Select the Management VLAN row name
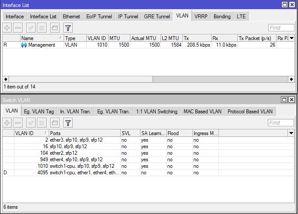Viewport: 298px width, 214px height. [x=41, y=45]
